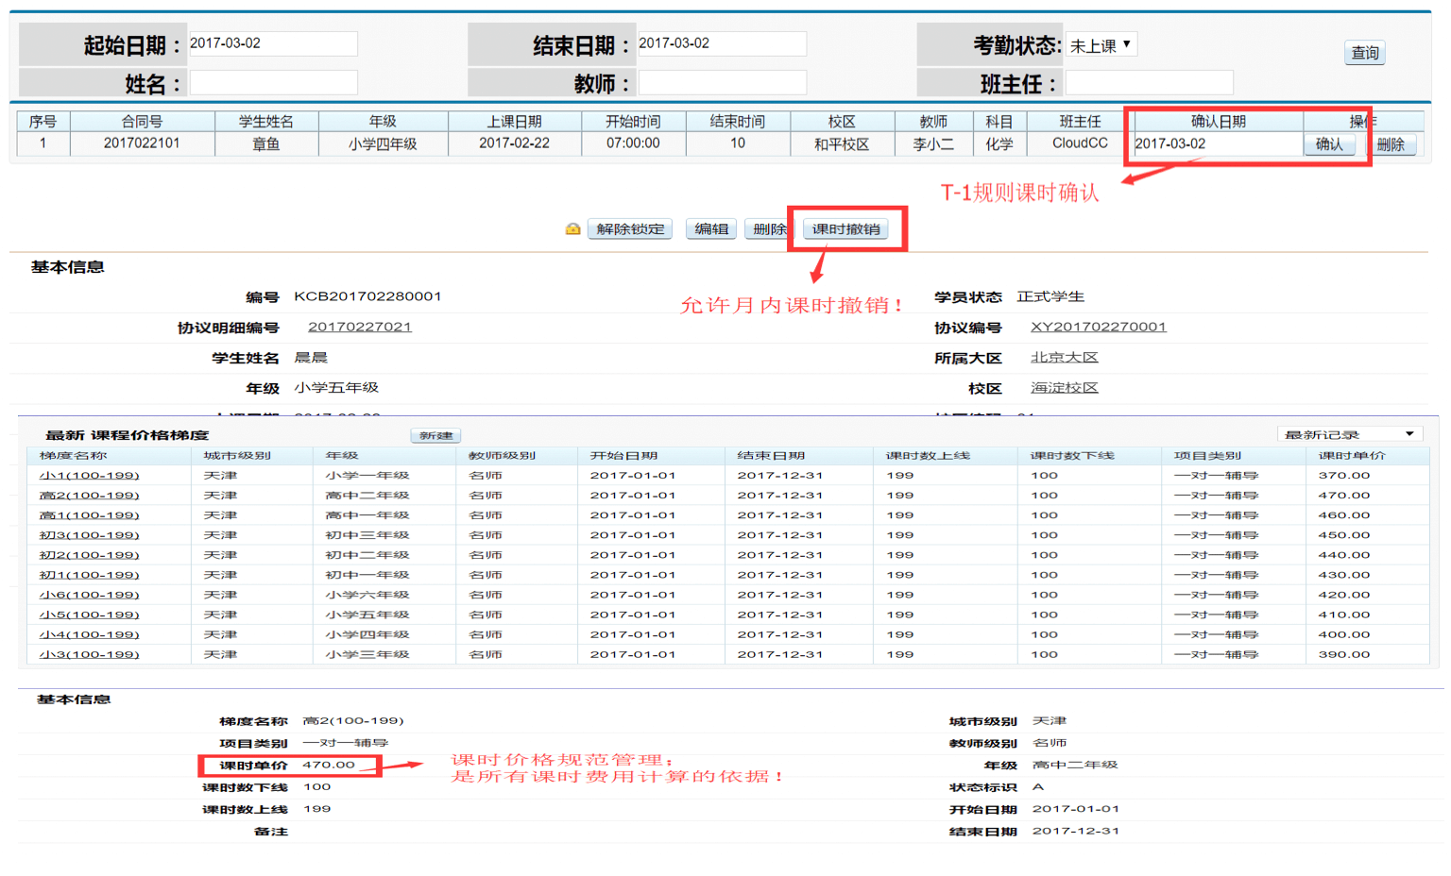The height and width of the screenshot is (876, 1451).
Task: Click the contract number 2017022101 cell
Action: (x=142, y=143)
